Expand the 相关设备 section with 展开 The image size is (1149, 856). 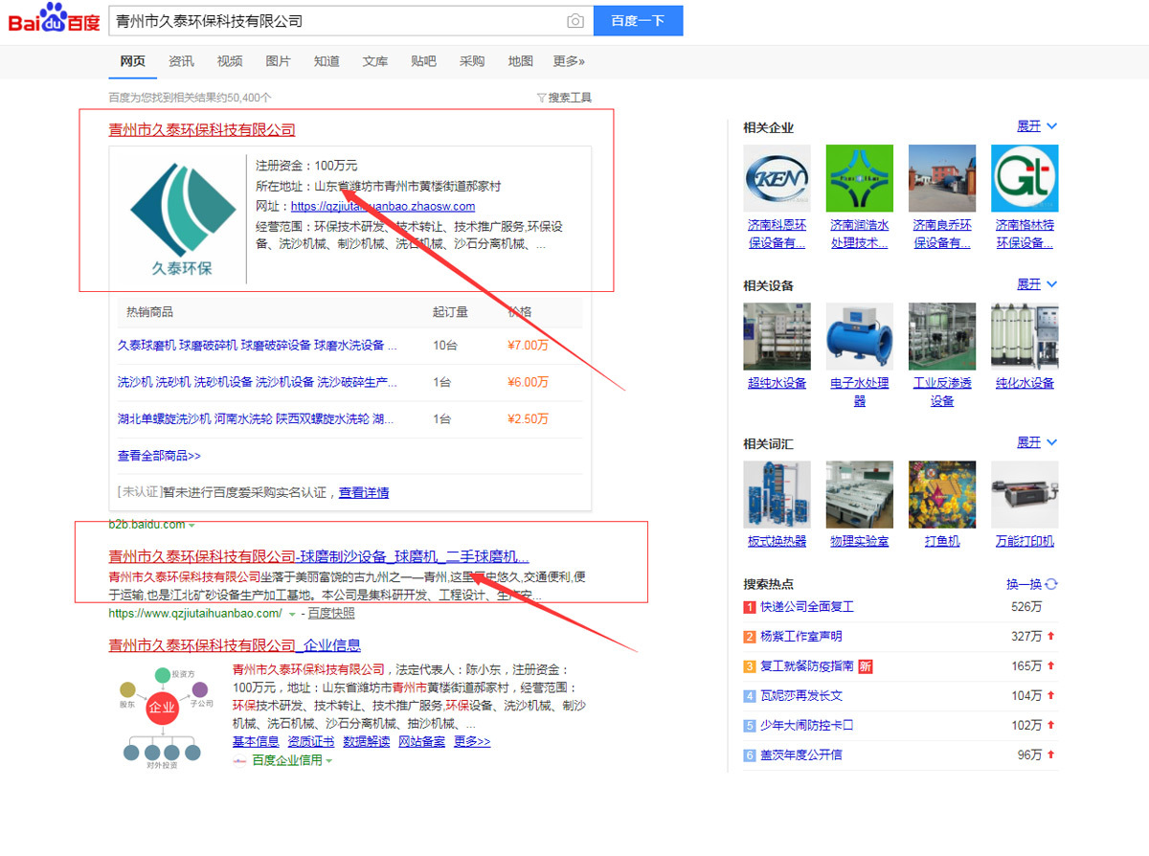tap(1037, 284)
